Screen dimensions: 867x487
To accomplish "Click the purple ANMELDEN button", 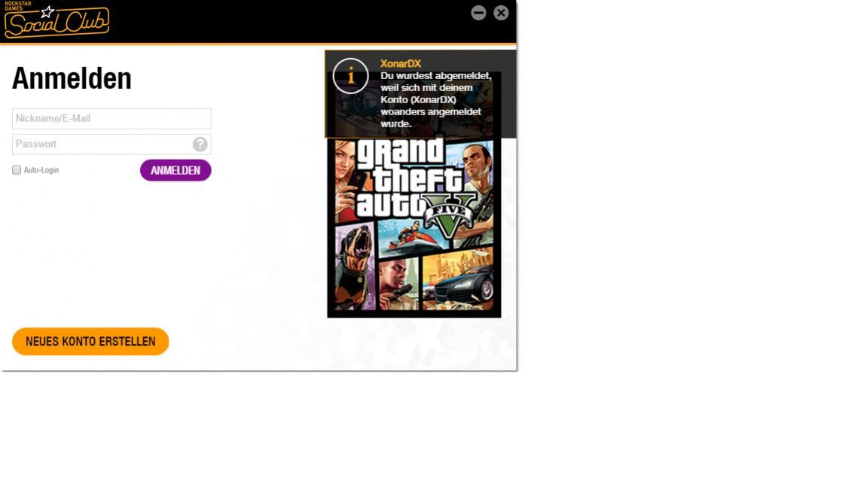I will [176, 170].
